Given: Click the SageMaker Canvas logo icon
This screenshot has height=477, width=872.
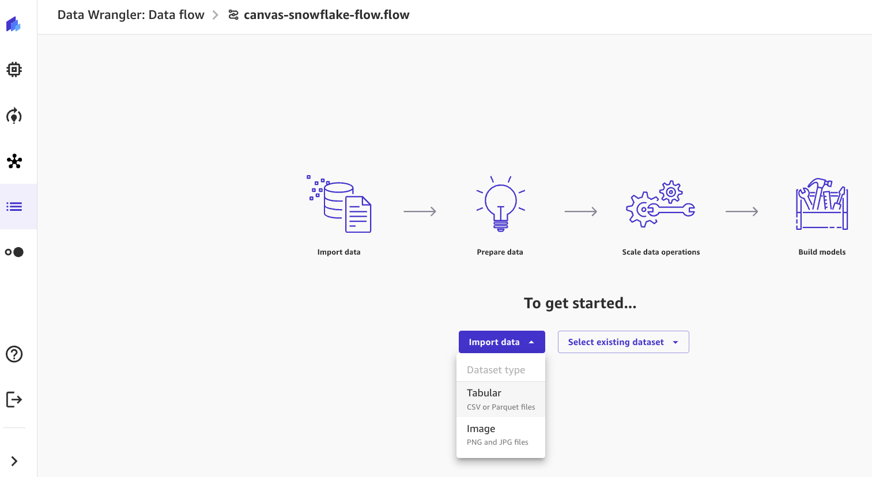Looking at the screenshot, I should (x=13, y=24).
